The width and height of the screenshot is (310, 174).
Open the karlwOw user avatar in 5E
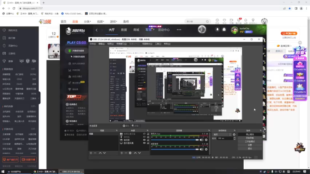[235, 30]
